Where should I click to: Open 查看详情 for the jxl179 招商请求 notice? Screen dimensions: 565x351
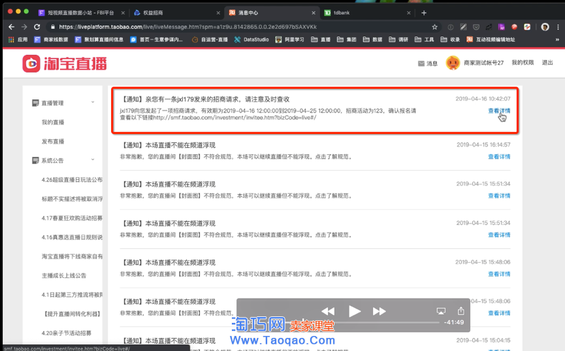tap(499, 110)
